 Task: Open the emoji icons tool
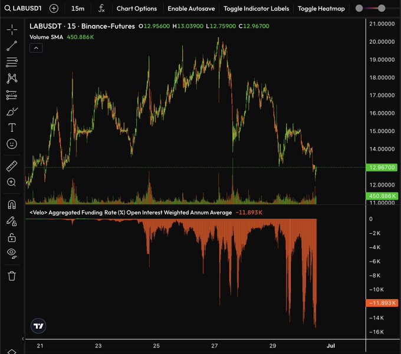click(x=12, y=144)
